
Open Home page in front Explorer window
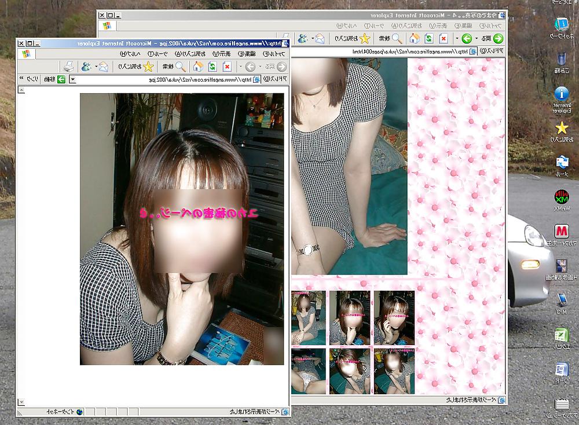(x=198, y=67)
